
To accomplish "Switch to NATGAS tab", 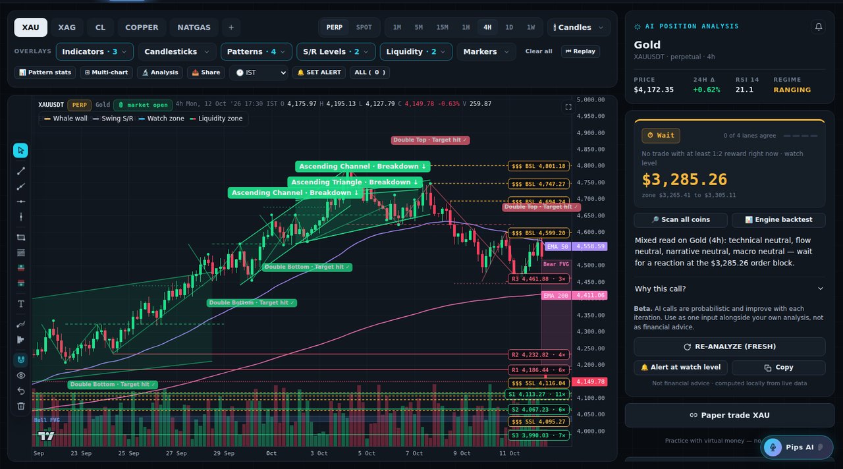I will (194, 28).
